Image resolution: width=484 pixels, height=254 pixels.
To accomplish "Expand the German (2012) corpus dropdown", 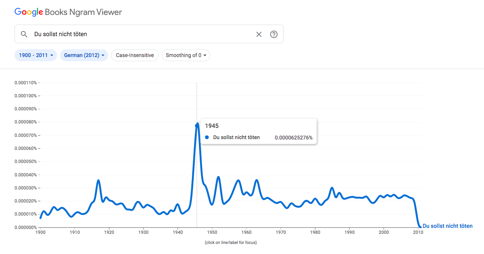I will (84, 55).
